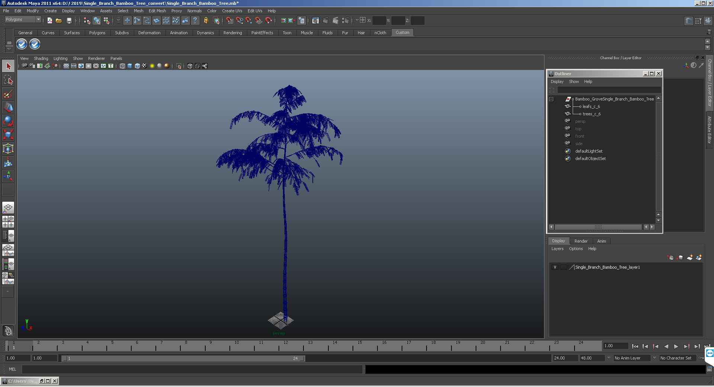This screenshot has width=714, height=387.
Task: Open input field mode dropdown near X field
Action: (x=357, y=20)
